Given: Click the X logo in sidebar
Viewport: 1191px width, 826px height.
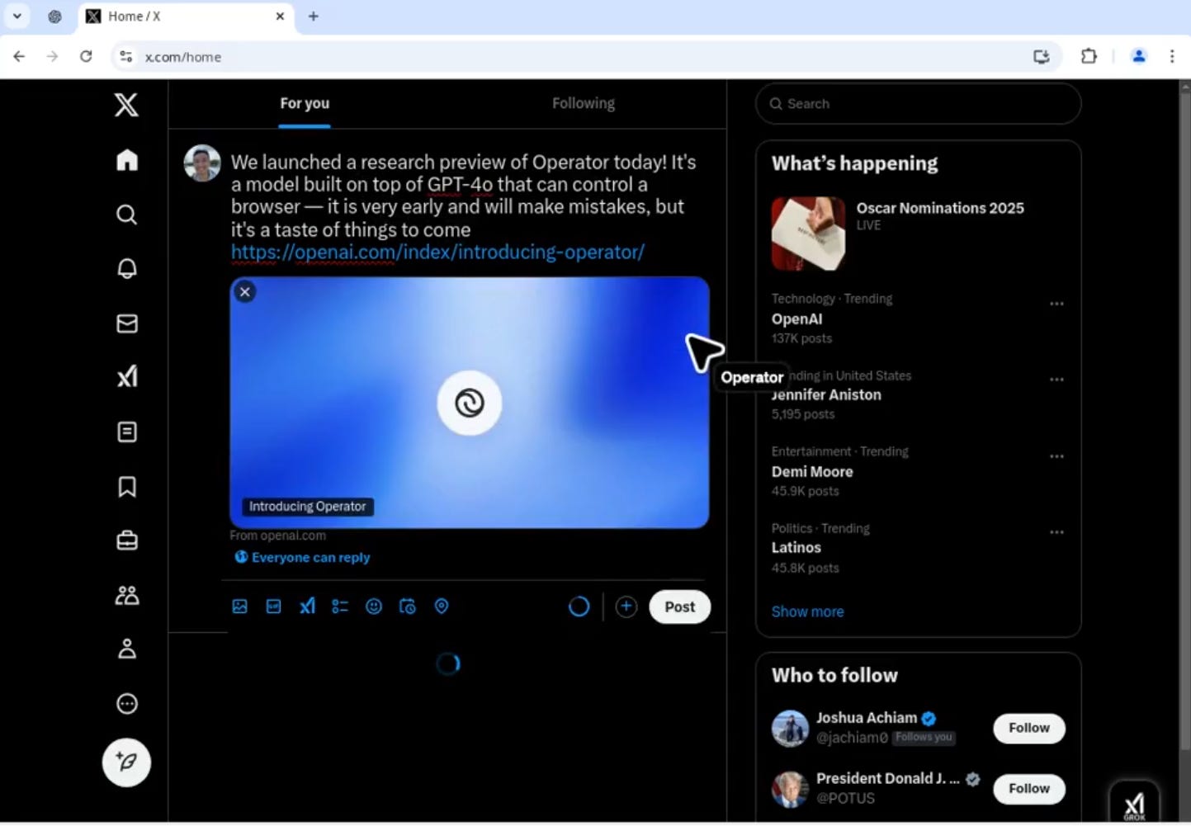Looking at the screenshot, I should (x=126, y=104).
